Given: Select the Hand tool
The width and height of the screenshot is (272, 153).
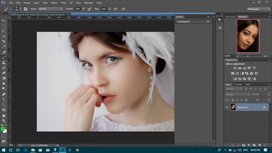Looking at the screenshot, I should [4, 116].
